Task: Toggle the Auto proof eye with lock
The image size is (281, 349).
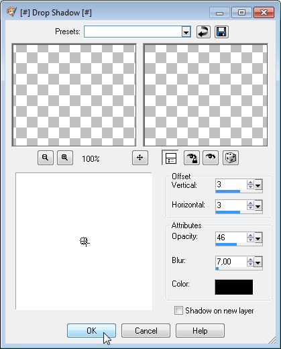Action: coord(192,158)
